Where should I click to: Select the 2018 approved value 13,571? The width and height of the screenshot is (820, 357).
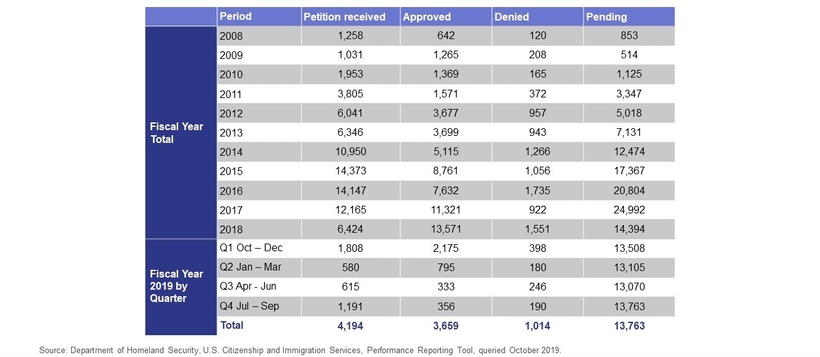pyautogui.click(x=441, y=229)
